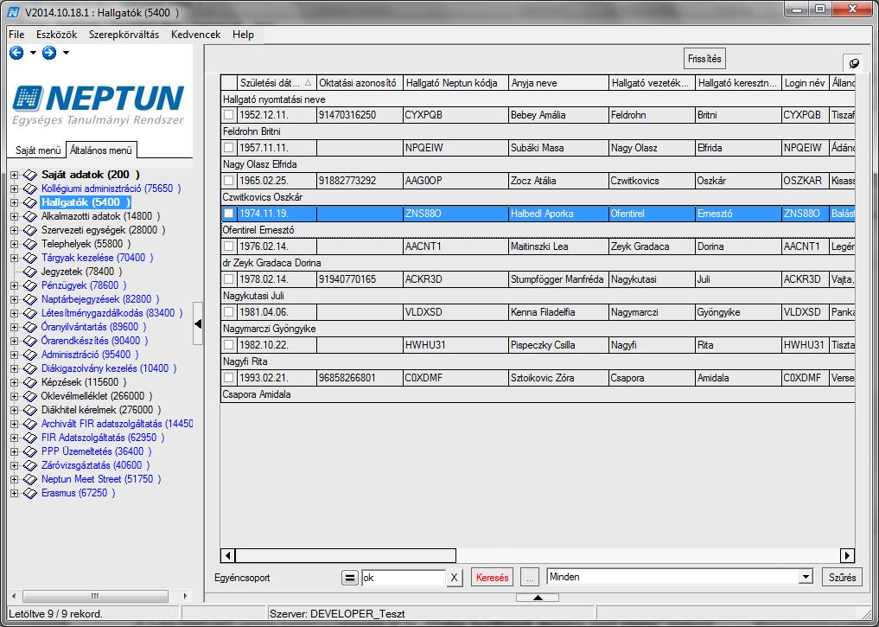This screenshot has height=627, width=879.
Task: Click the Szűrés button
Action: (842, 577)
